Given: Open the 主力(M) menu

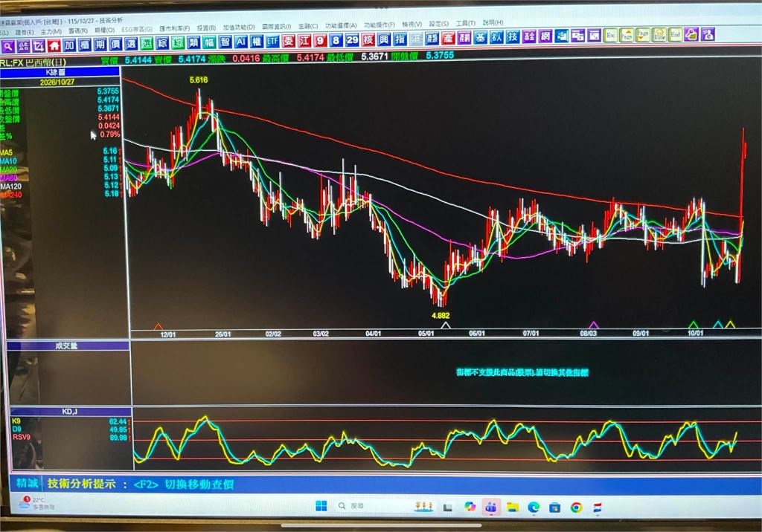Looking at the screenshot, I should point(51,32).
